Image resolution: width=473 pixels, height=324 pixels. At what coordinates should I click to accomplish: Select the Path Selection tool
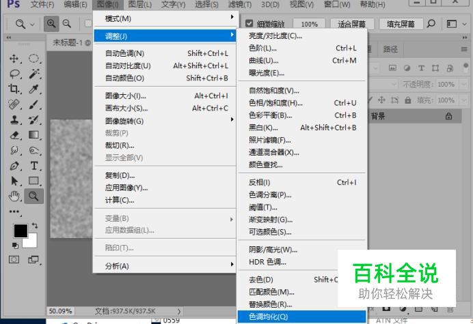pyautogui.click(x=14, y=181)
